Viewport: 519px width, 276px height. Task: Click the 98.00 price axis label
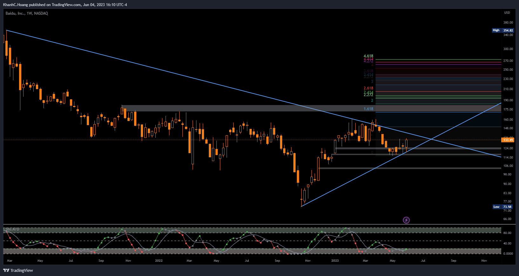(508, 174)
